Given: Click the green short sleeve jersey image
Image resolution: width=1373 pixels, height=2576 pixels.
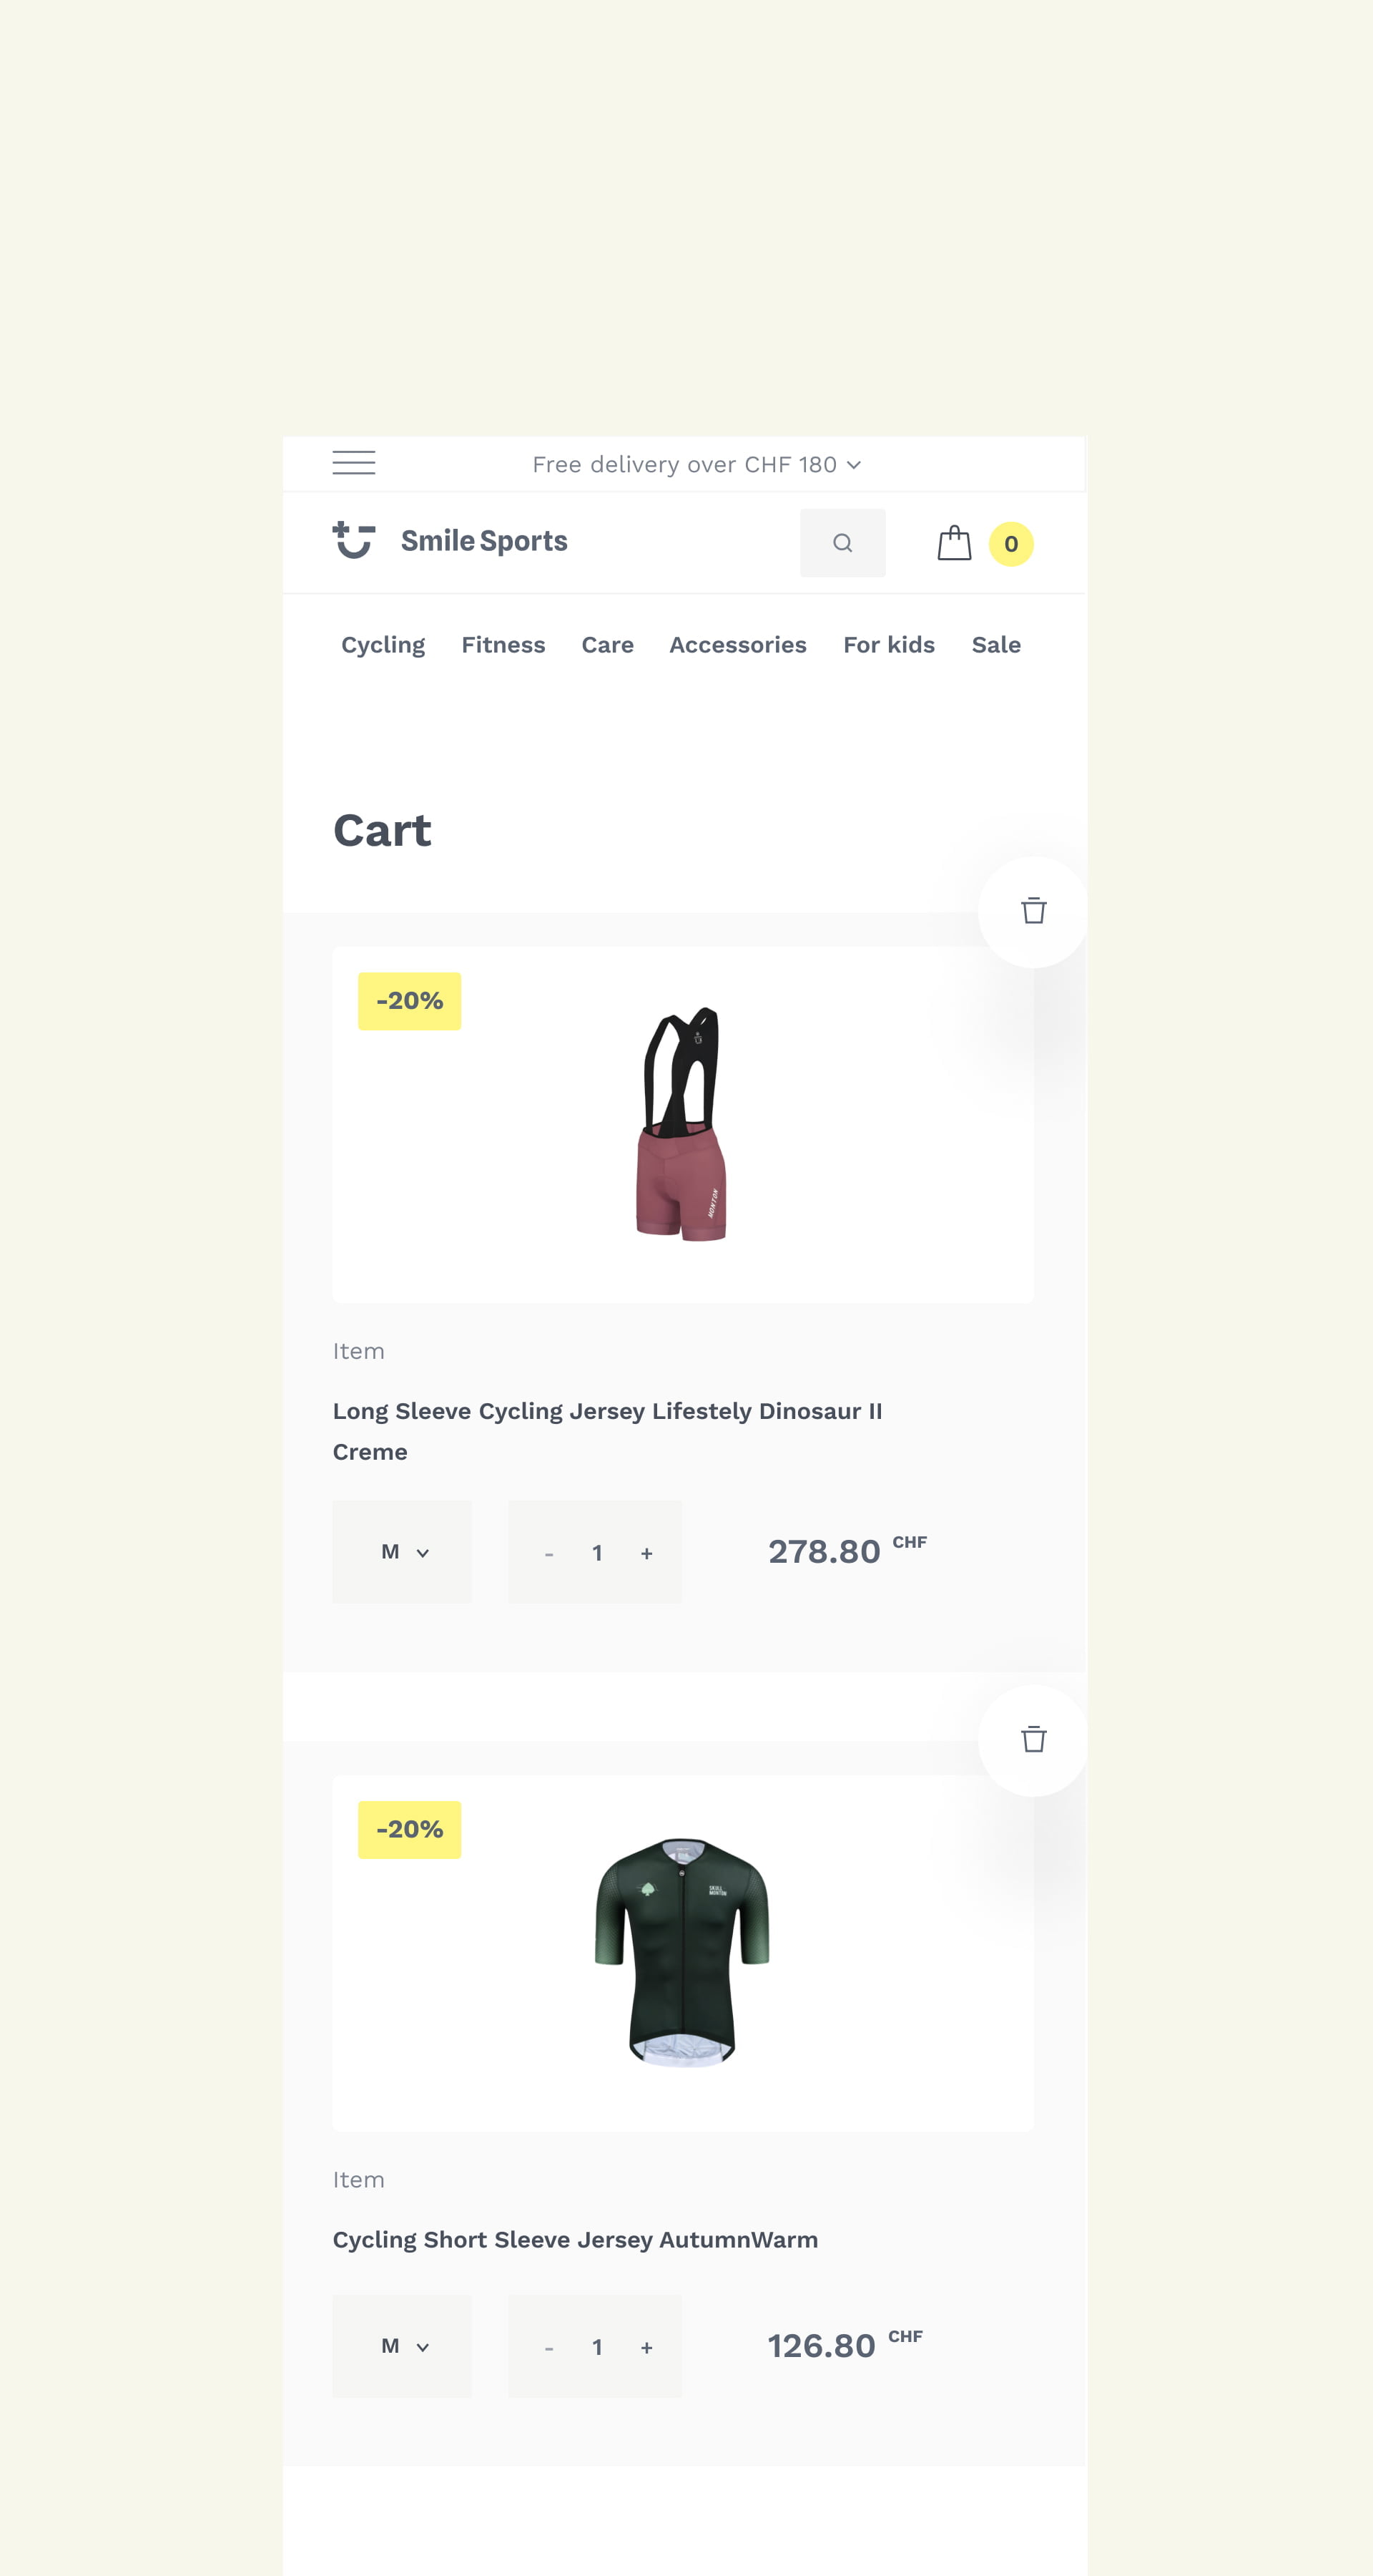Looking at the screenshot, I should (682, 1953).
